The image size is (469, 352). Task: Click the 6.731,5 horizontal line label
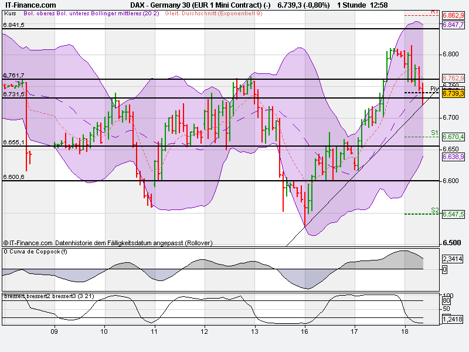13,94
